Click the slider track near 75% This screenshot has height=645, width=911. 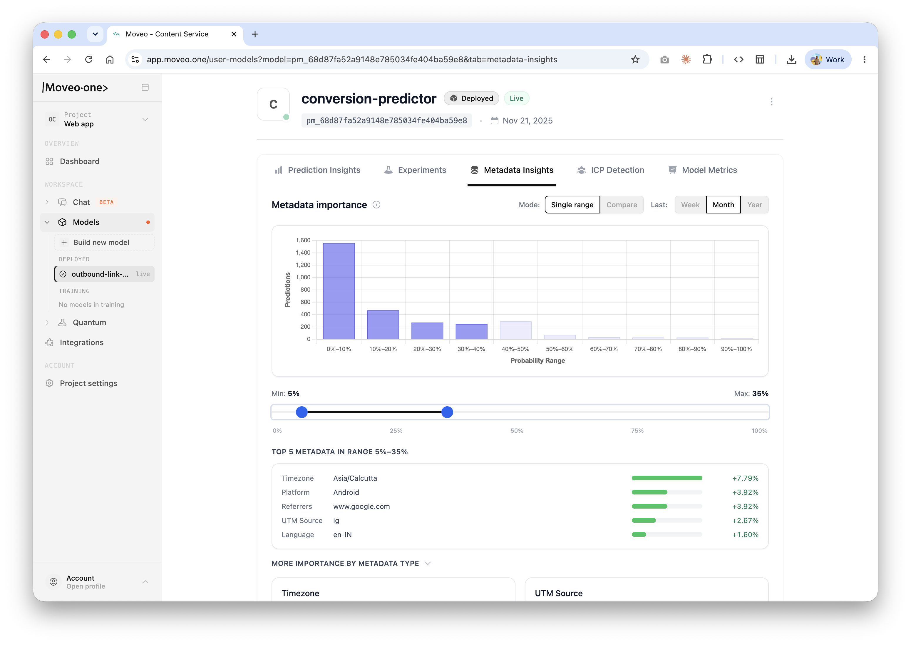click(x=637, y=412)
